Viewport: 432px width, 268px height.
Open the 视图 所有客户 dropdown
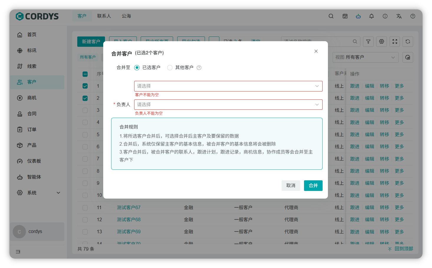(x=366, y=57)
